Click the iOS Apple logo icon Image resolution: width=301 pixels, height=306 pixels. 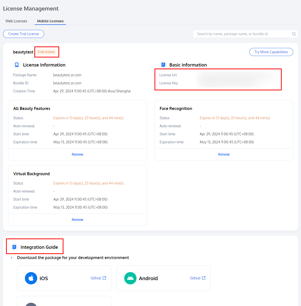(31, 278)
